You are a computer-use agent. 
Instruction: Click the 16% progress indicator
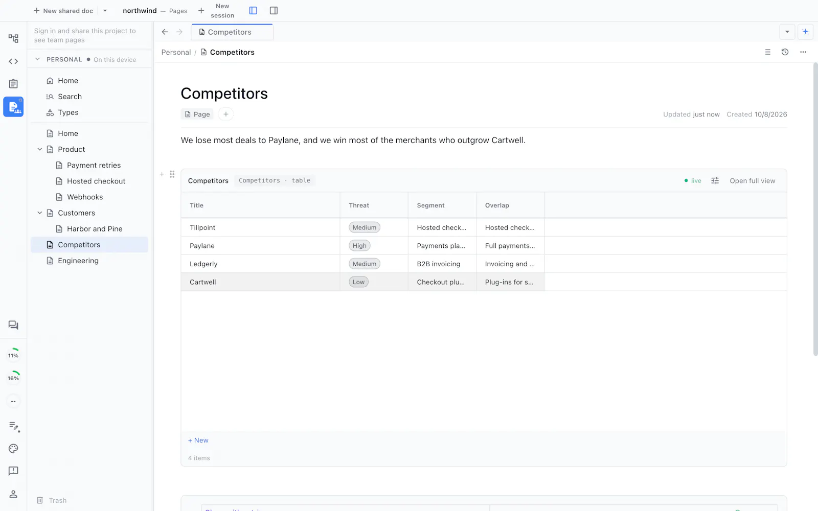coord(13,378)
